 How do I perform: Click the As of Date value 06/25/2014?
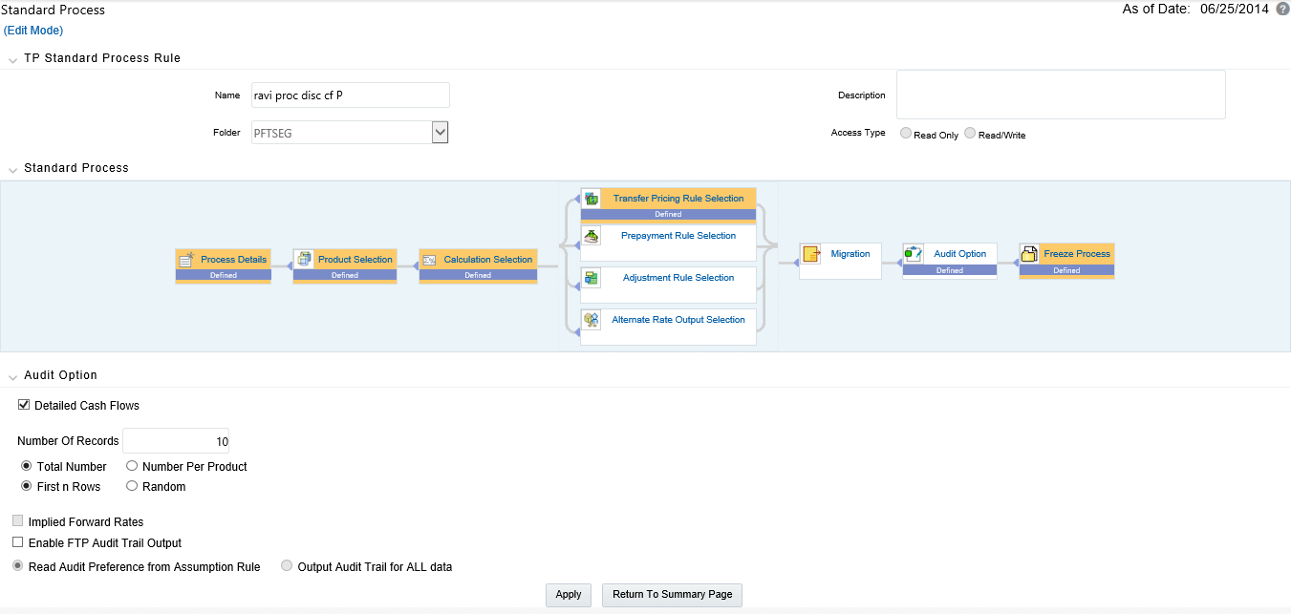tap(1233, 9)
